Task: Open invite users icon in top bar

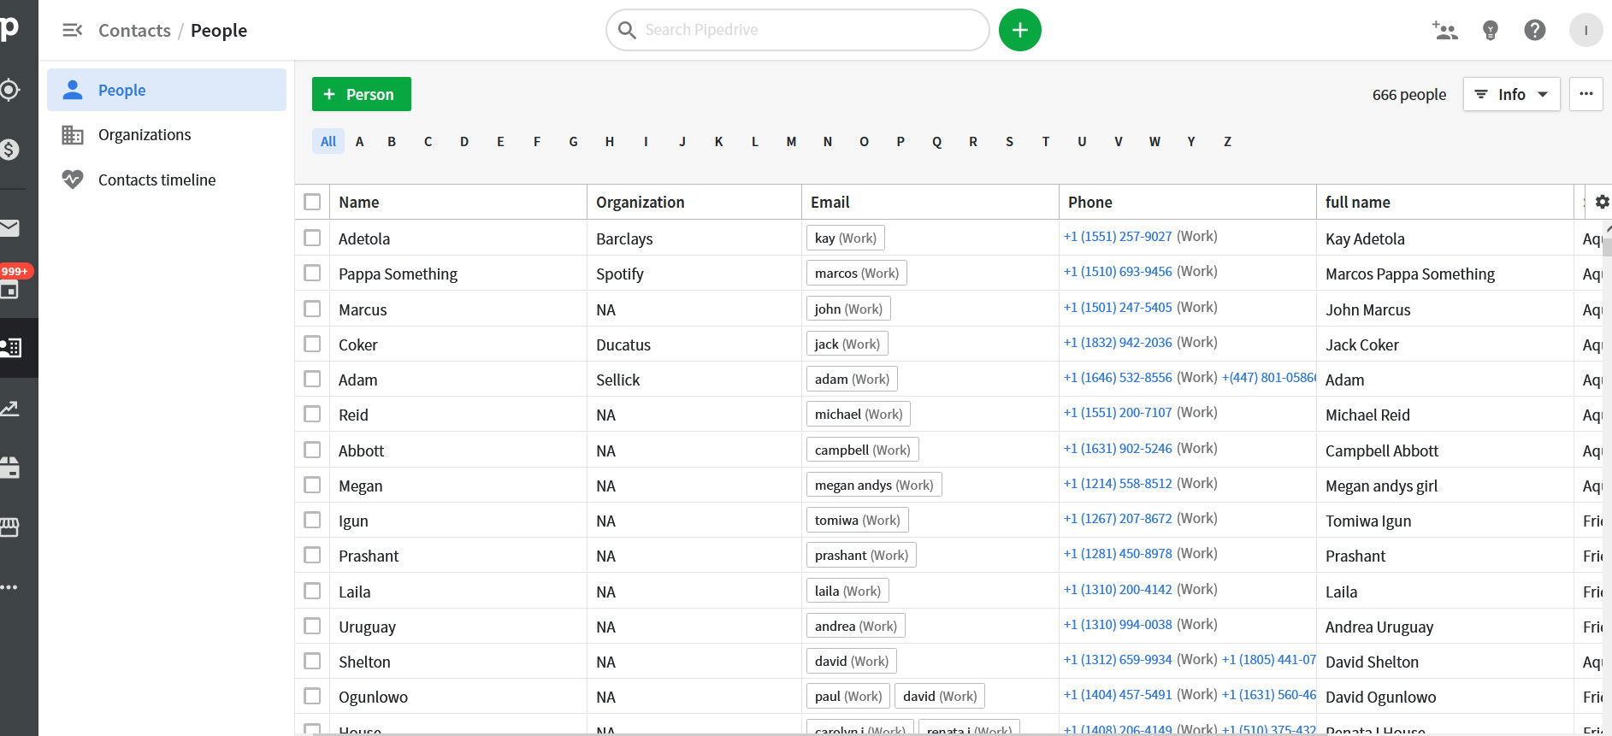Action: tap(1444, 31)
